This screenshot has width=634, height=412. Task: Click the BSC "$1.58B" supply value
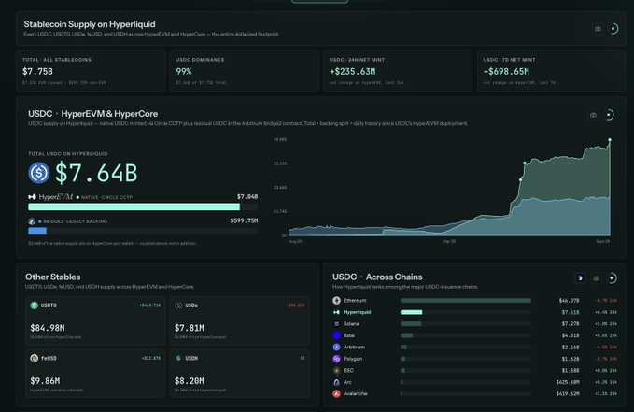tap(571, 371)
